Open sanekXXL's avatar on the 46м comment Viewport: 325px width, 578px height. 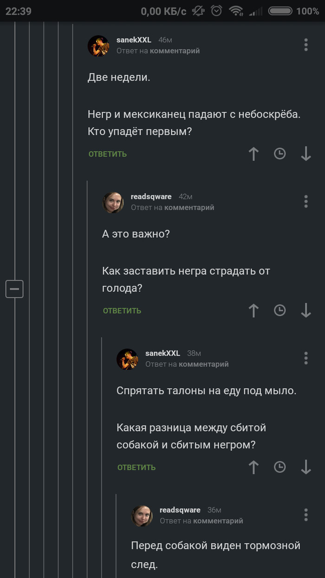tap(98, 46)
